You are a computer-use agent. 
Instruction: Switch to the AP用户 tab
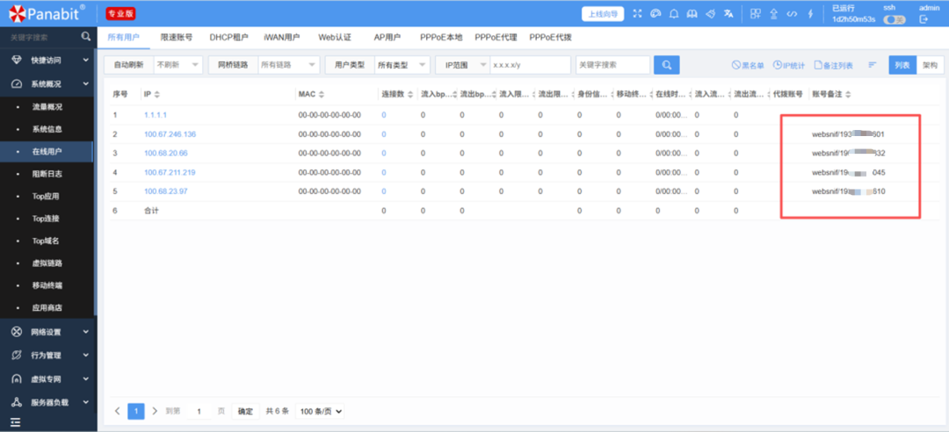388,38
